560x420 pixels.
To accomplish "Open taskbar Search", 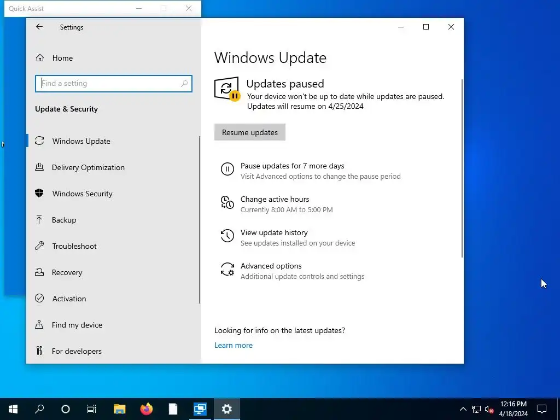I will [x=39, y=409].
